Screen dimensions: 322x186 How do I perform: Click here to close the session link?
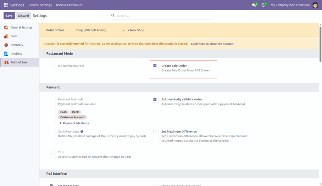point(212,44)
